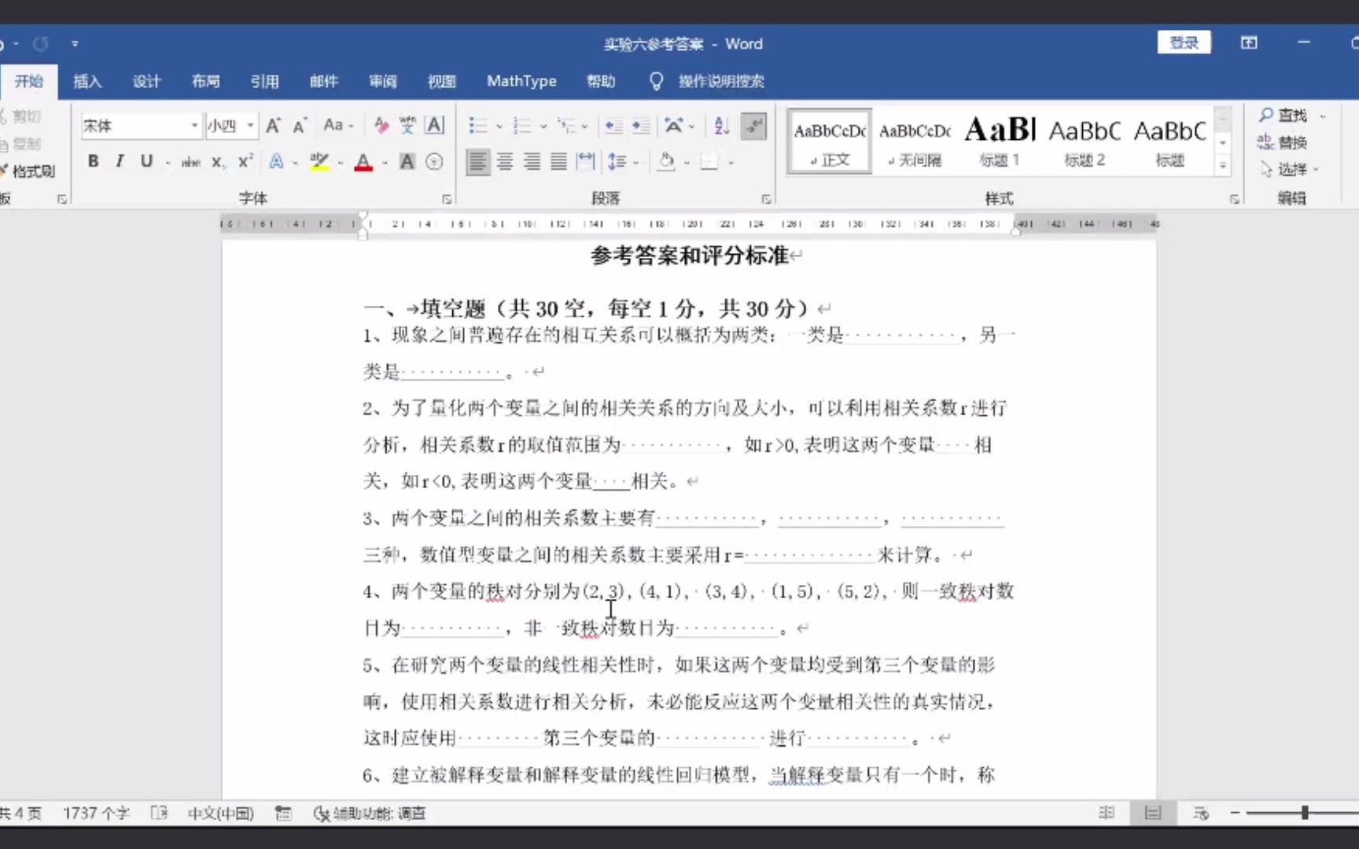Clear all formatting eraser icon
1359x849 pixels.
pyautogui.click(x=381, y=125)
